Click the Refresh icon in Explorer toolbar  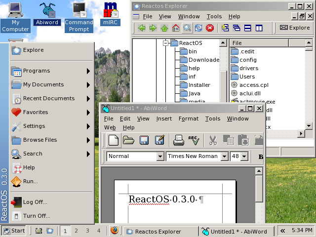[198, 28]
